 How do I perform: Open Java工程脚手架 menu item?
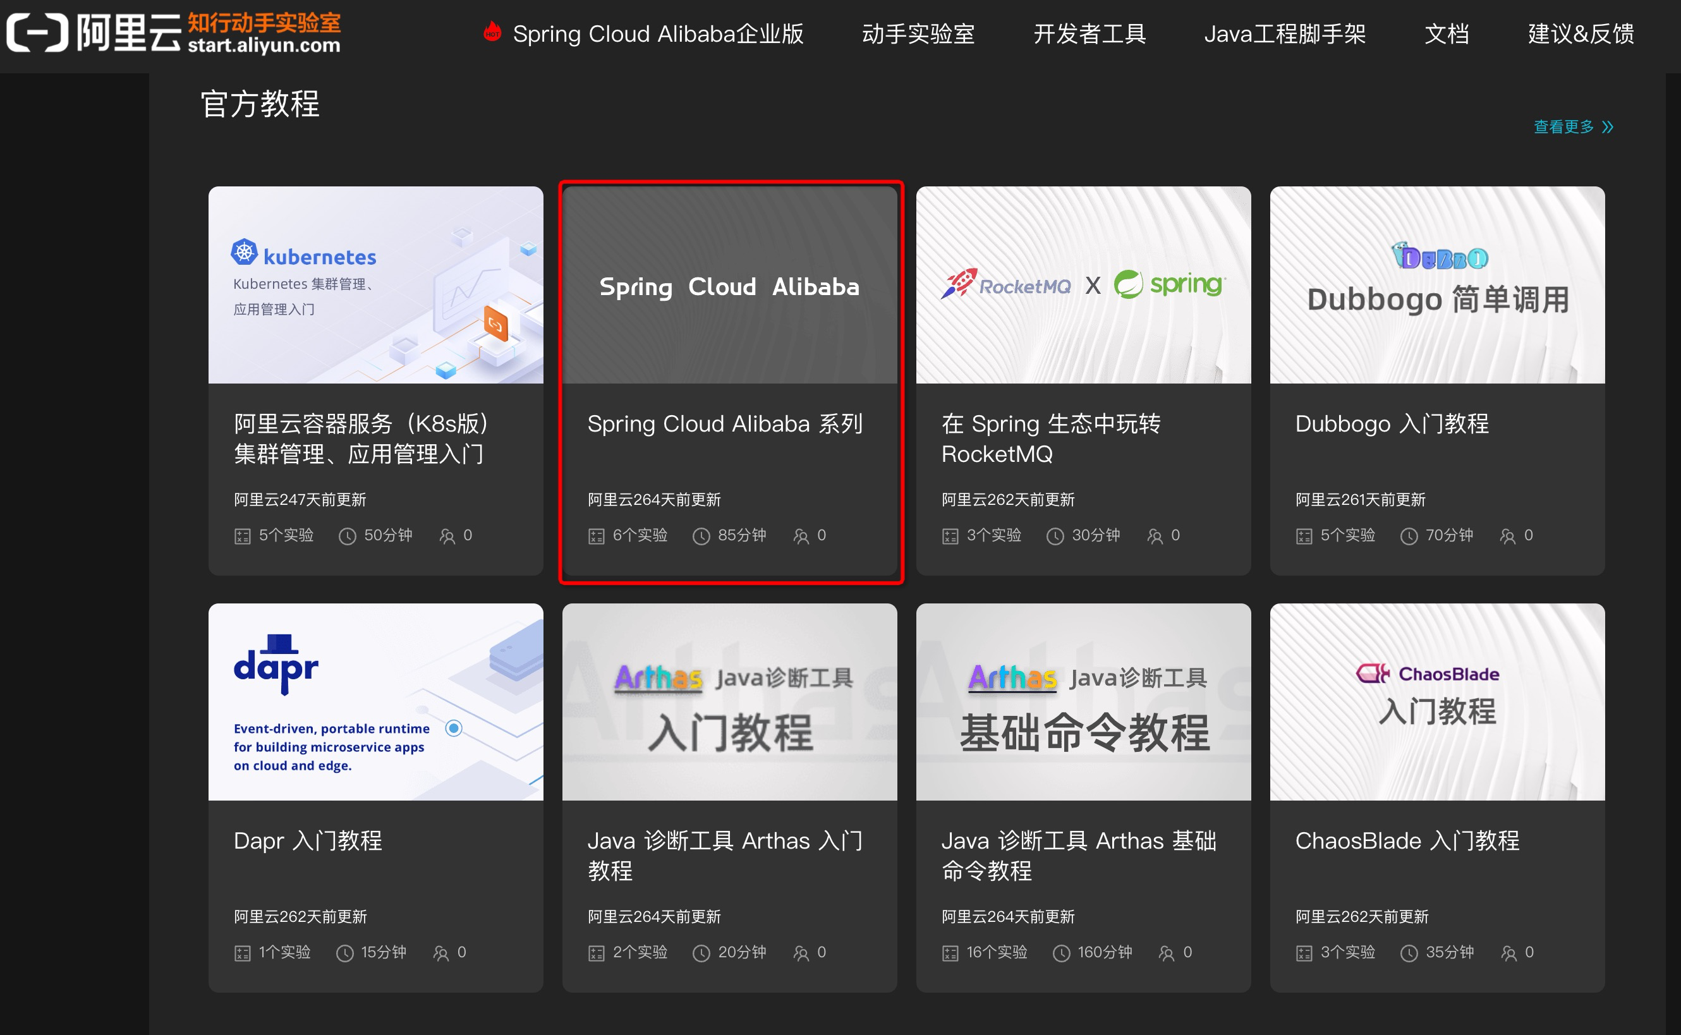1285,33
